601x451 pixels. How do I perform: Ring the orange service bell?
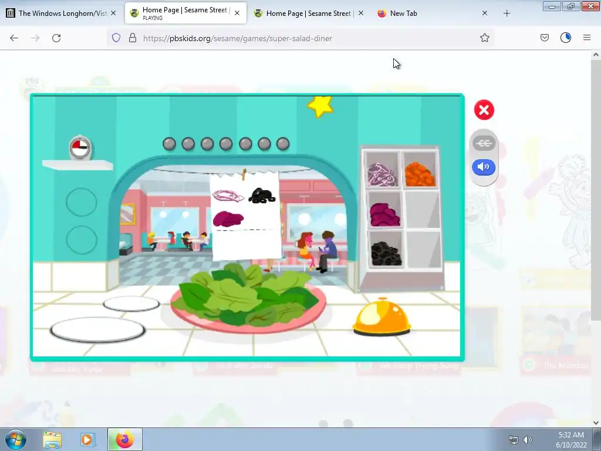click(381, 317)
